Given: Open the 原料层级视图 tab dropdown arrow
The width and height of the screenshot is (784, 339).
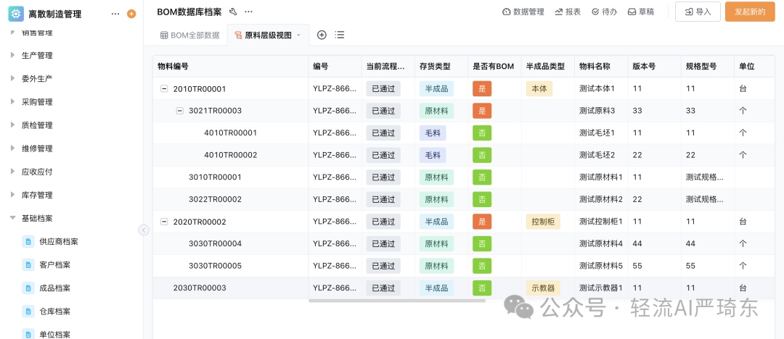Looking at the screenshot, I should pyautogui.click(x=298, y=35).
